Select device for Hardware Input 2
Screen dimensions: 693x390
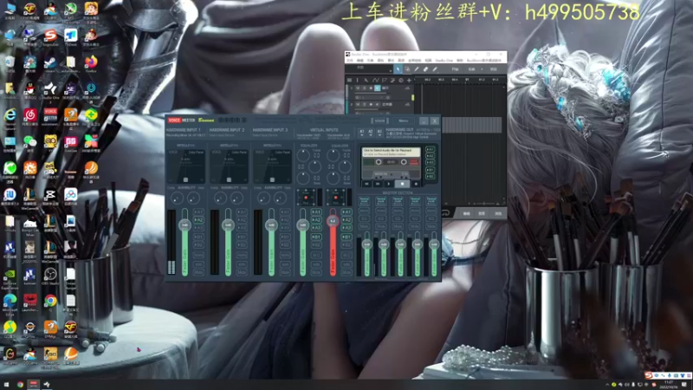(222, 135)
